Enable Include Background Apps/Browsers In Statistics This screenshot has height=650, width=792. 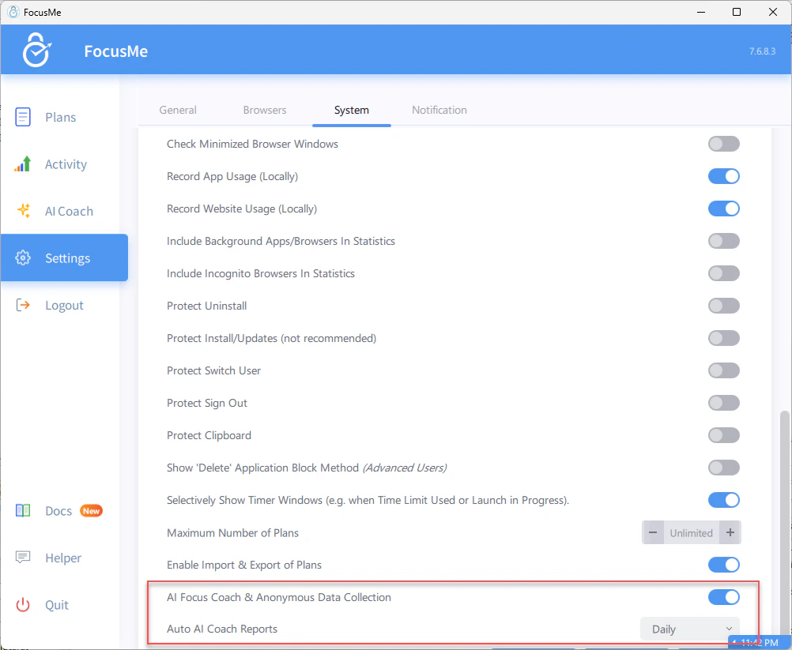pos(723,241)
